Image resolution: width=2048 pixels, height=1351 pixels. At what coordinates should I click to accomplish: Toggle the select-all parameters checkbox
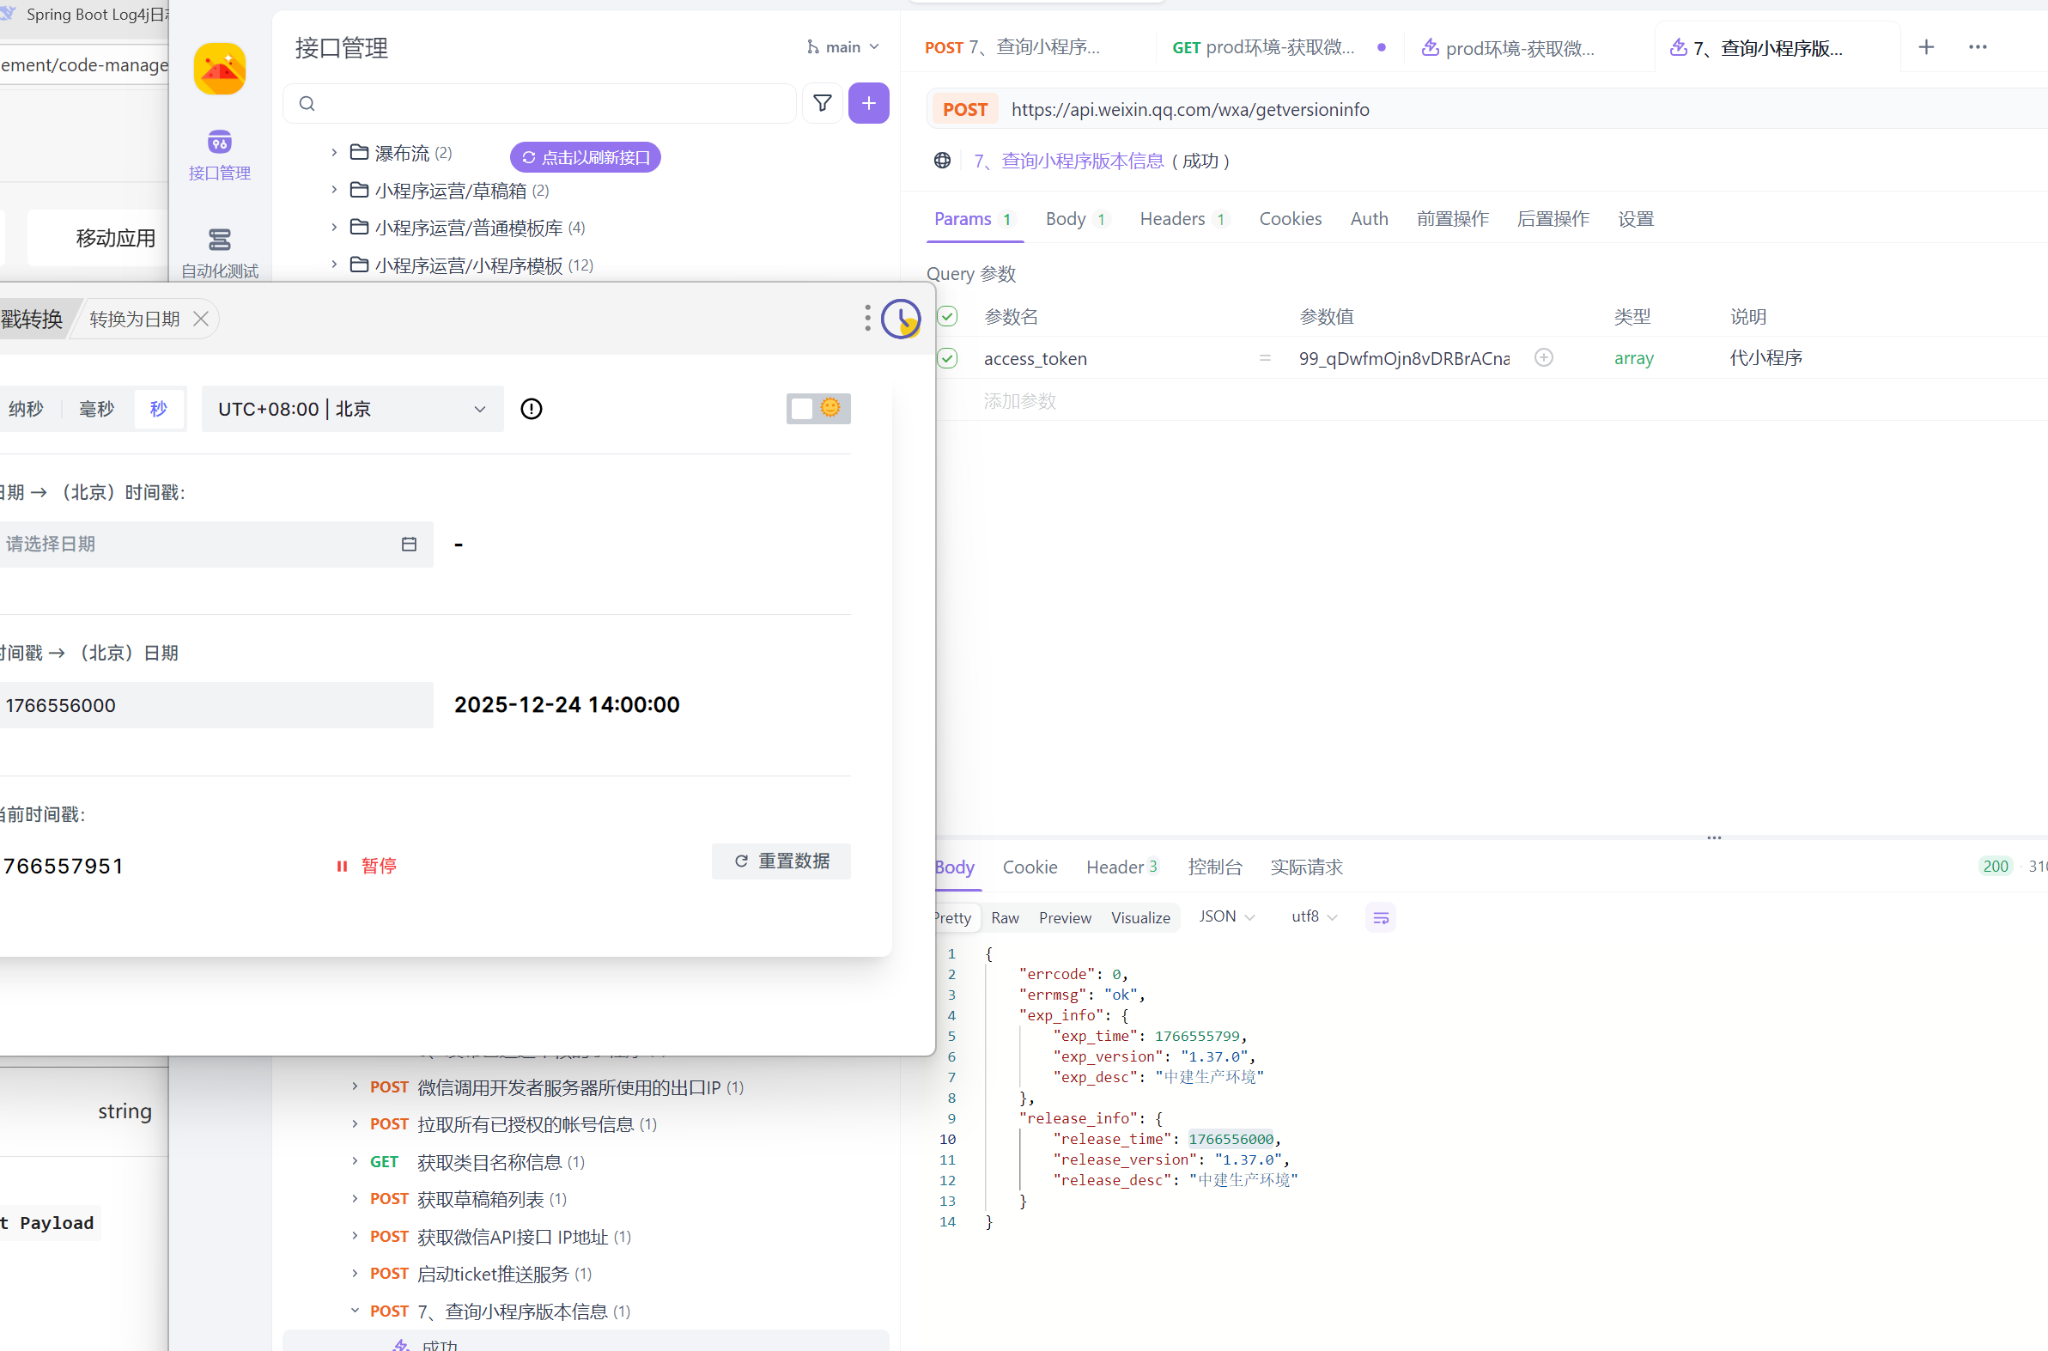click(x=947, y=316)
